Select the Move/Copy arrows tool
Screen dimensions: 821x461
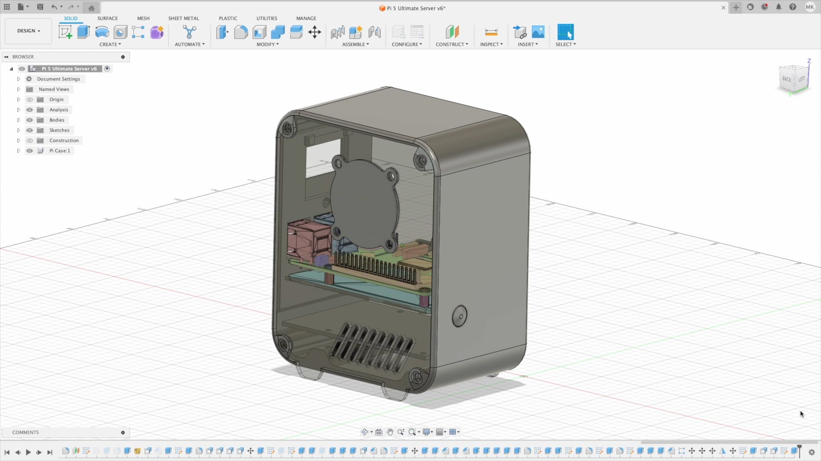[x=315, y=32]
